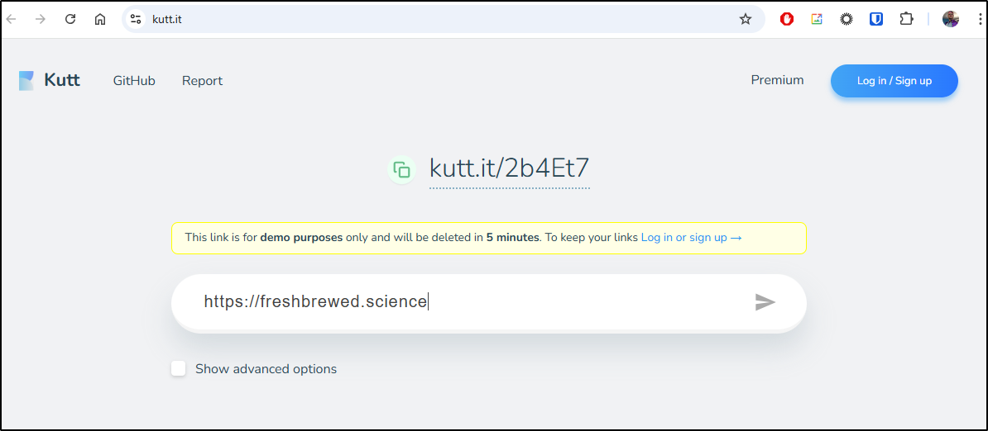The height and width of the screenshot is (431, 988).
Task: Submit URL with the paper plane icon
Action: pos(765,302)
